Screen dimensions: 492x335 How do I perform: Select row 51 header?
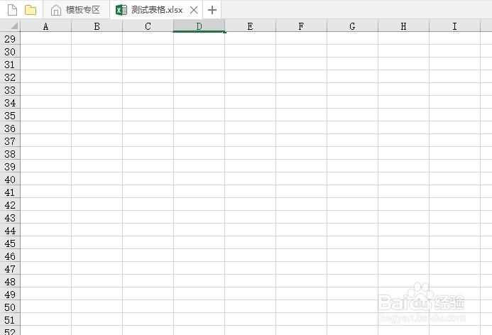pos(10,320)
